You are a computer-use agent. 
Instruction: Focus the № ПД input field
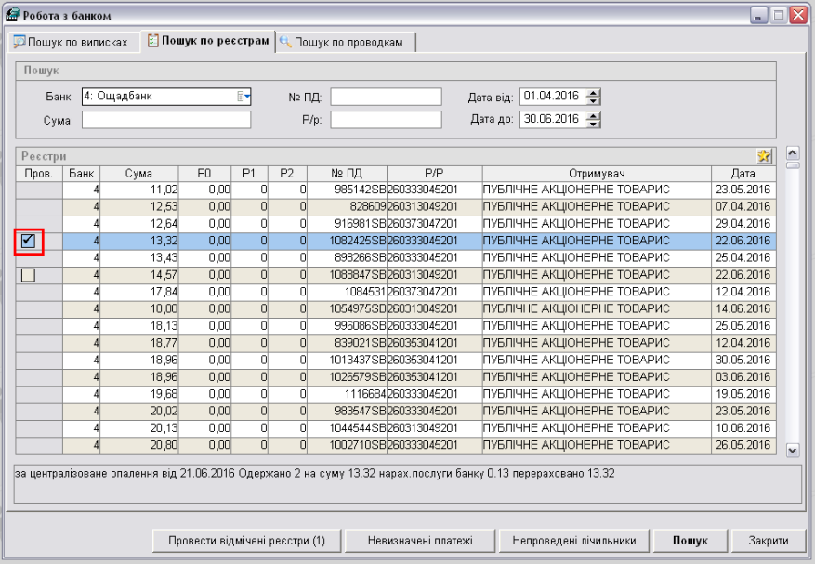(386, 97)
